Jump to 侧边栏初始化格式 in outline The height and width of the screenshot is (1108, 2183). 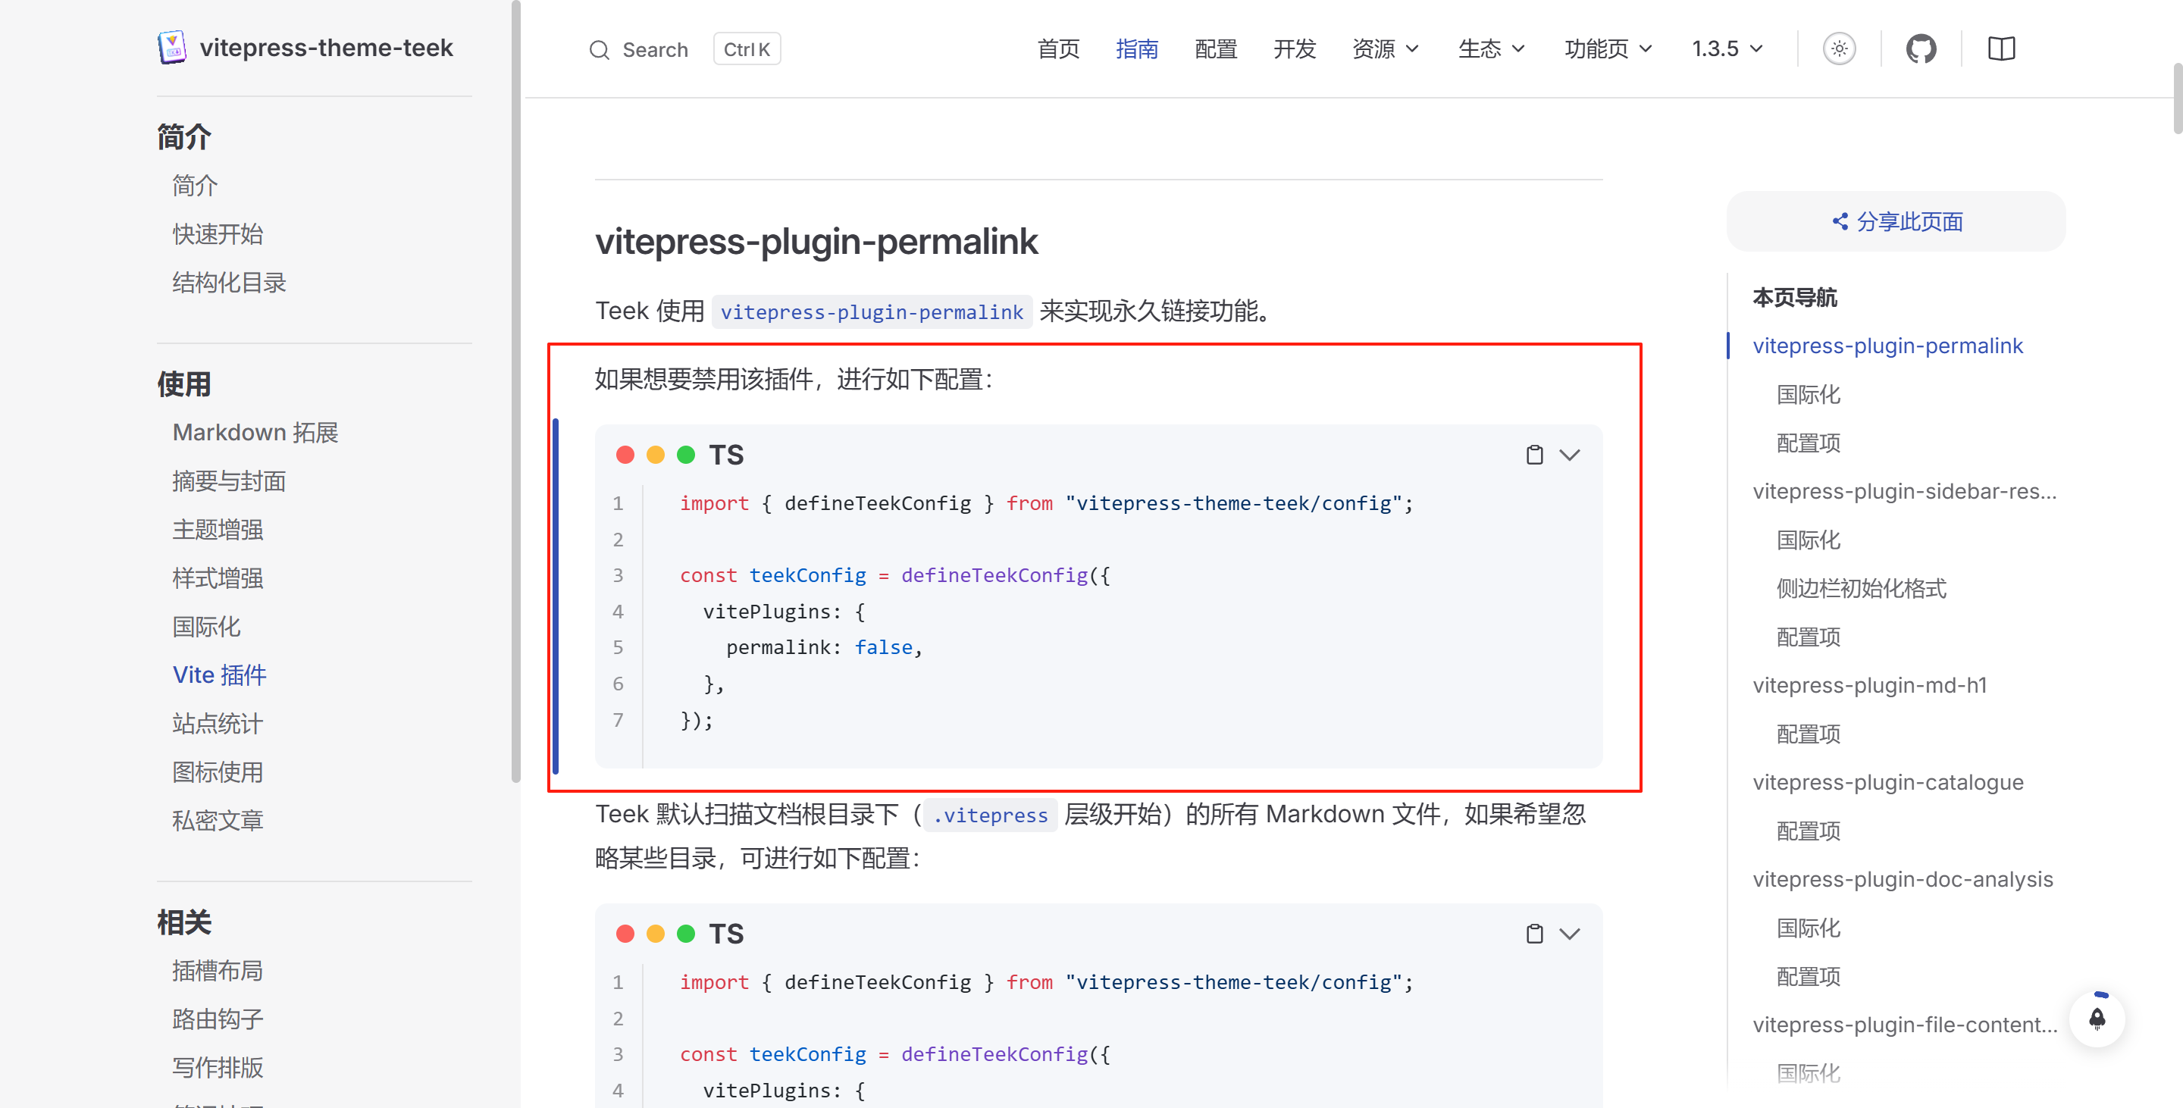click(1861, 589)
